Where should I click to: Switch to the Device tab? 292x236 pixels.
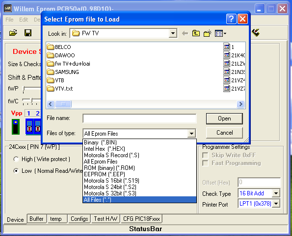tap(15, 219)
